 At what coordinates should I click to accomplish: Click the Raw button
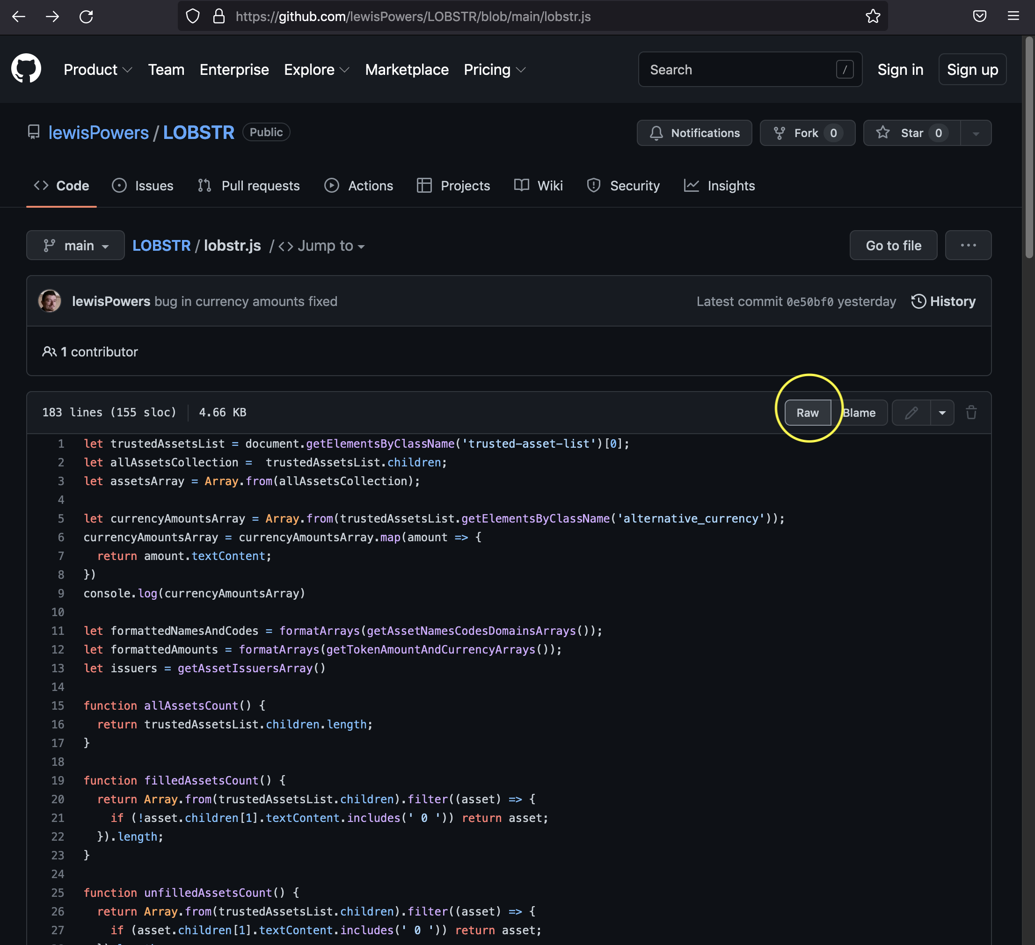[x=808, y=413]
